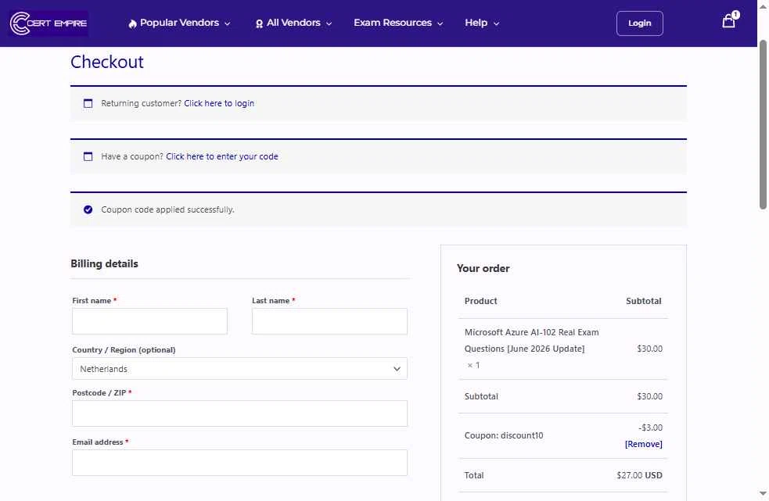Viewport: 769px width, 501px height.
Task: Click the calendar icon beside Returning customer
Action: [88, 103]
